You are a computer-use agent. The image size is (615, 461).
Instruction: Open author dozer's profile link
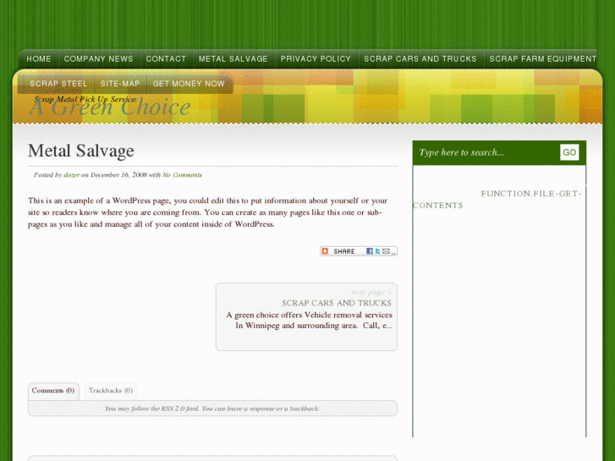coord(71,175)
